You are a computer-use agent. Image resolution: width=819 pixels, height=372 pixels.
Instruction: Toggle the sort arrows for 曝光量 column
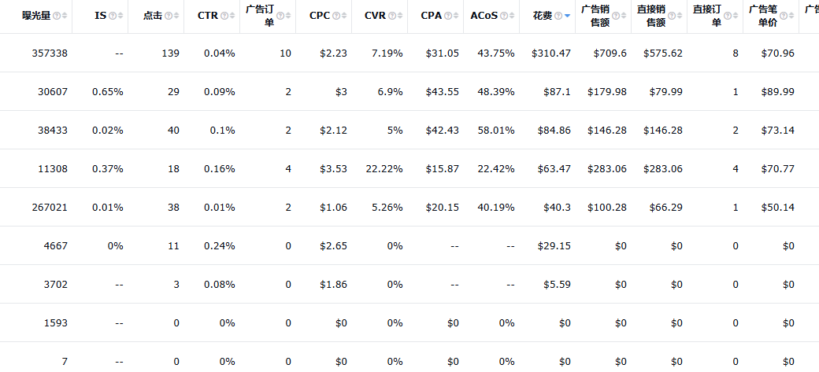point(65,16)
